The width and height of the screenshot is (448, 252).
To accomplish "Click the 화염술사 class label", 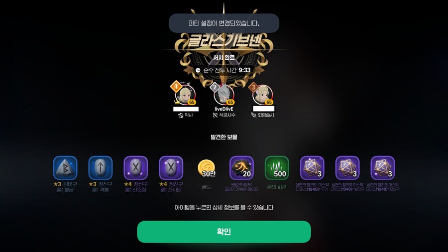I will click(266, 115).
